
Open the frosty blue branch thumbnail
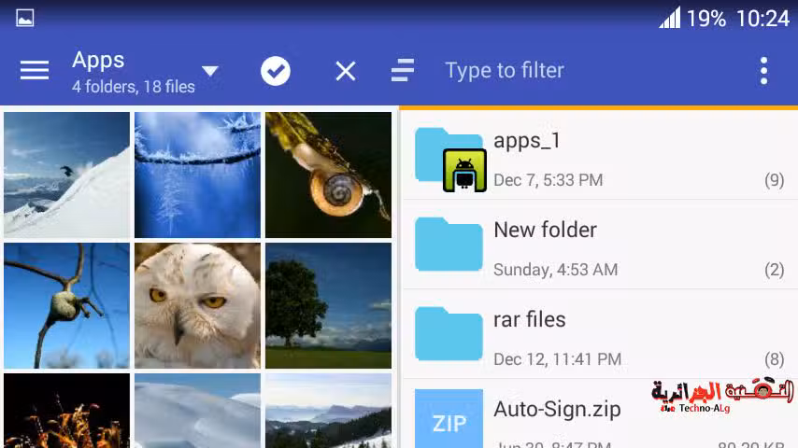[197, 175]
